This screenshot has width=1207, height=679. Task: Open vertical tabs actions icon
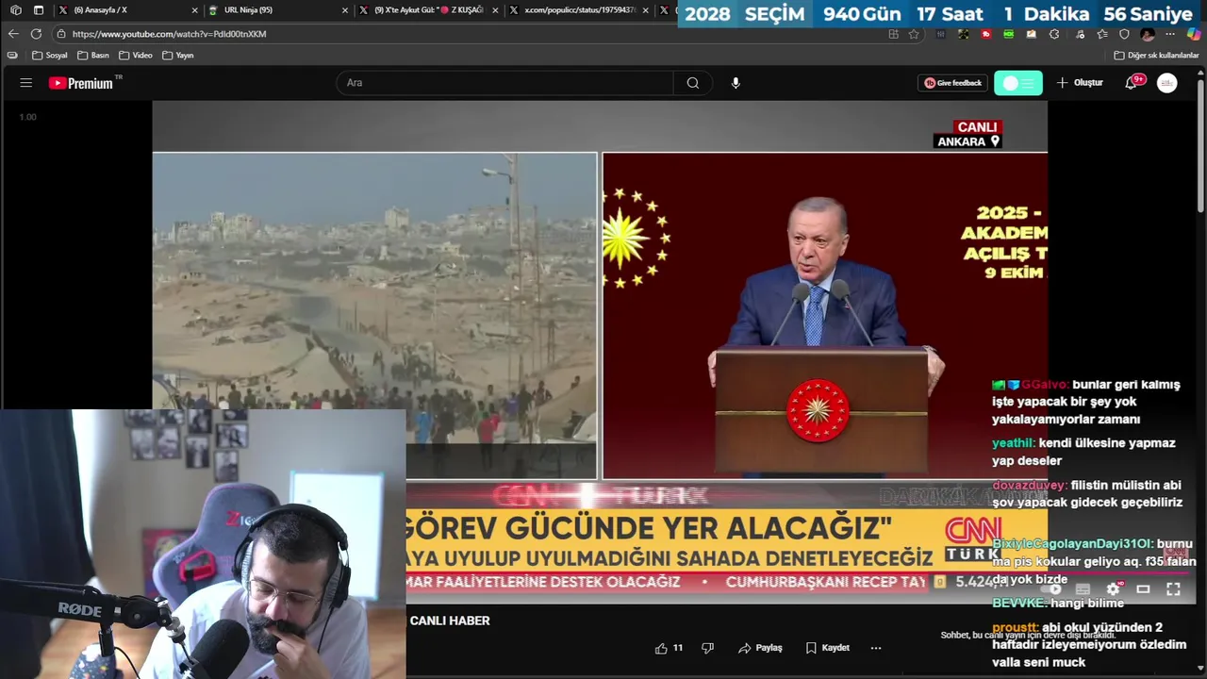(39, 10)
